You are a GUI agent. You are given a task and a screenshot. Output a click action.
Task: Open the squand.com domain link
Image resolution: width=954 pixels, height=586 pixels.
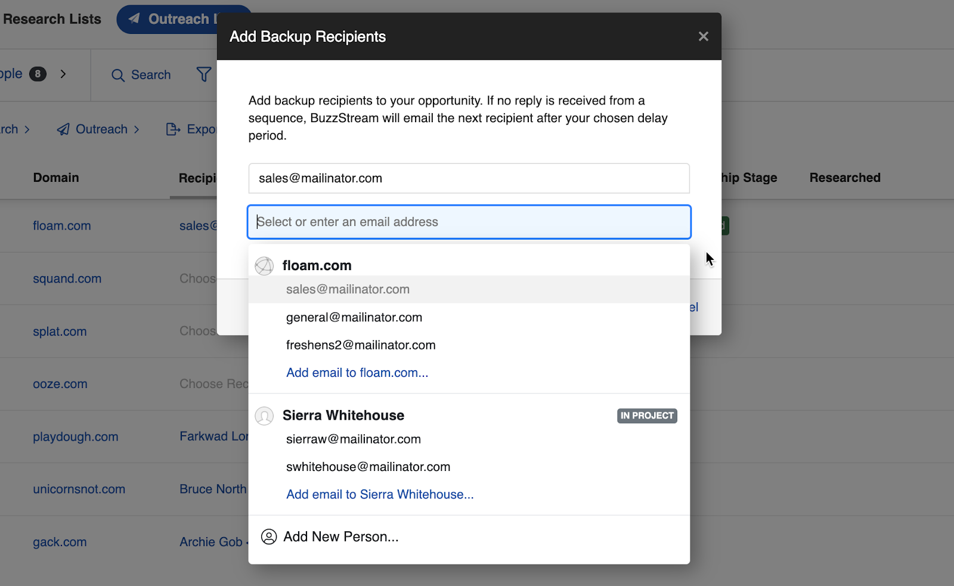[x=67, y=278]
